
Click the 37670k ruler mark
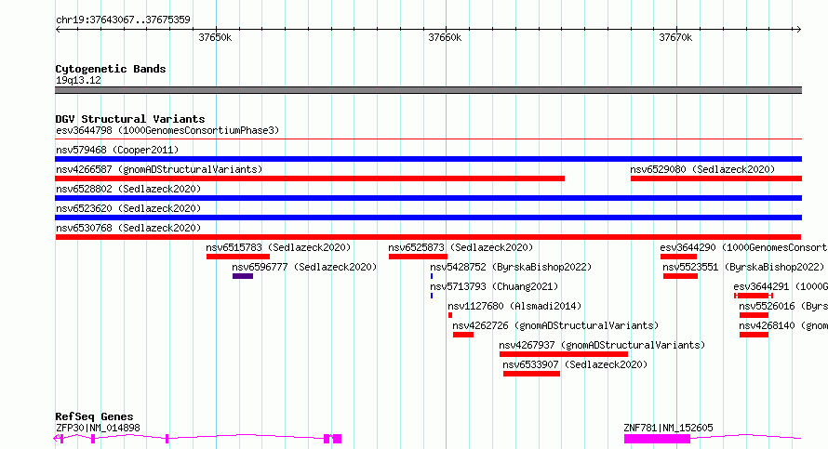pyautogui.click(x=675, y=37)
